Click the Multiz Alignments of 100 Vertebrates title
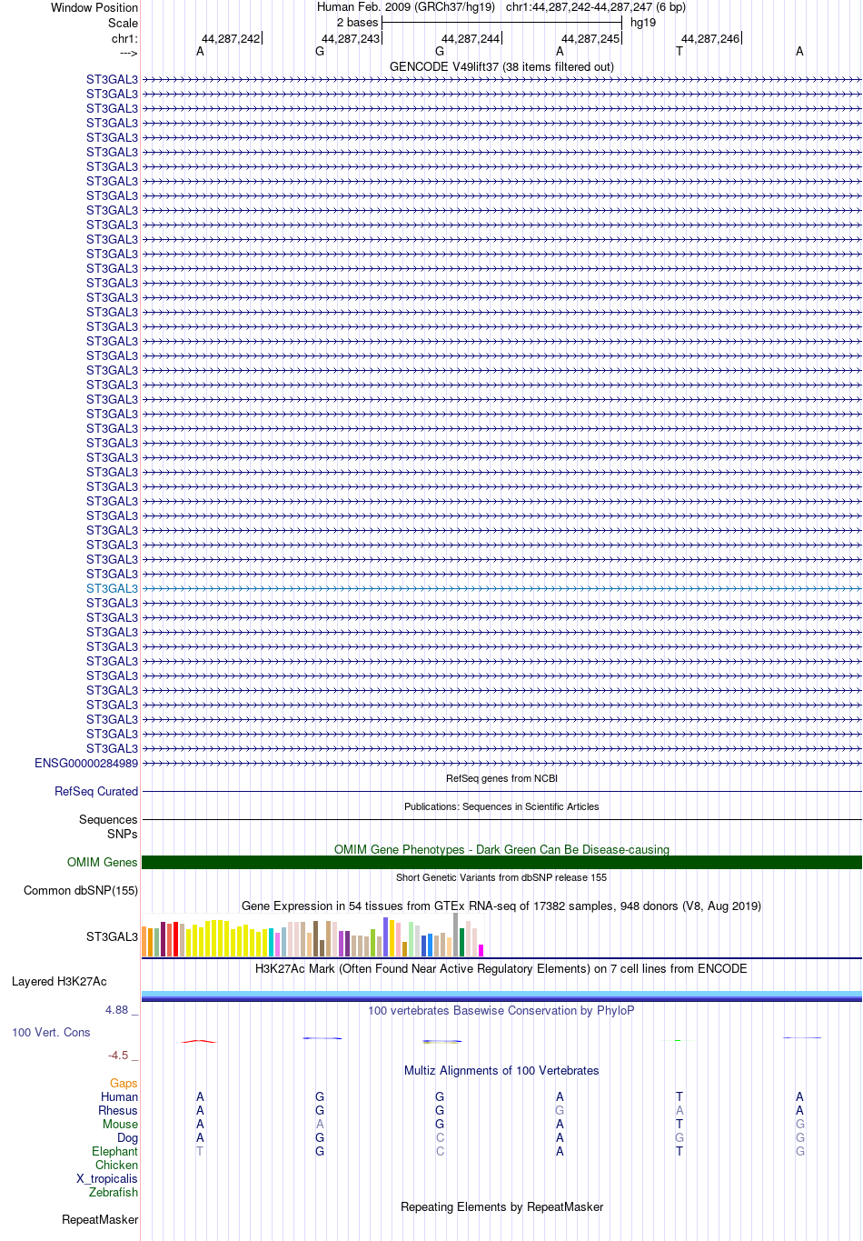Screen dimensions: 863x1241 (x=501, y=1070)
